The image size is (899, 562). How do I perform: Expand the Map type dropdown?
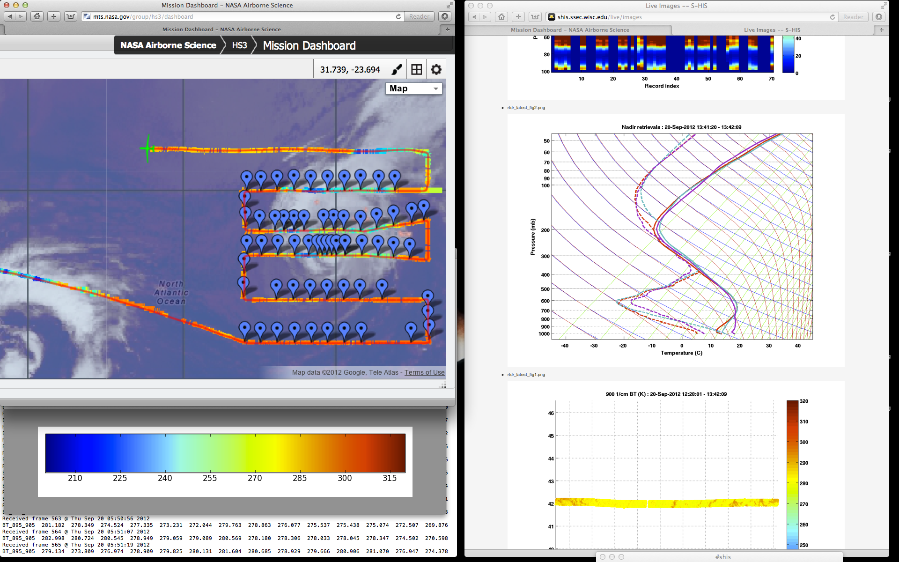[414, 89]
